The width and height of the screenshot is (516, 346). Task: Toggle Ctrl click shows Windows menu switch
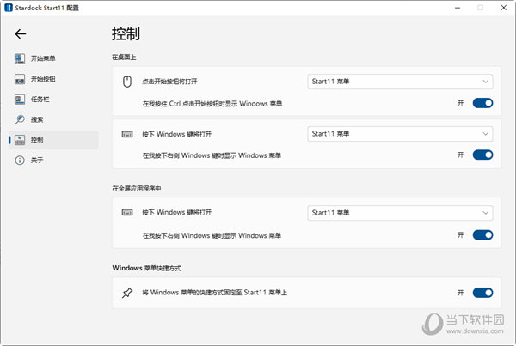point(482,103)
